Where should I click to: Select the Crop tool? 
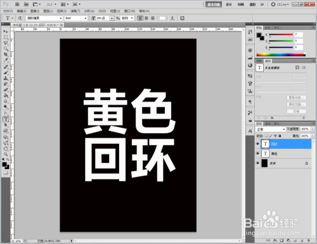pyautogui.click(x=6, y=55)
